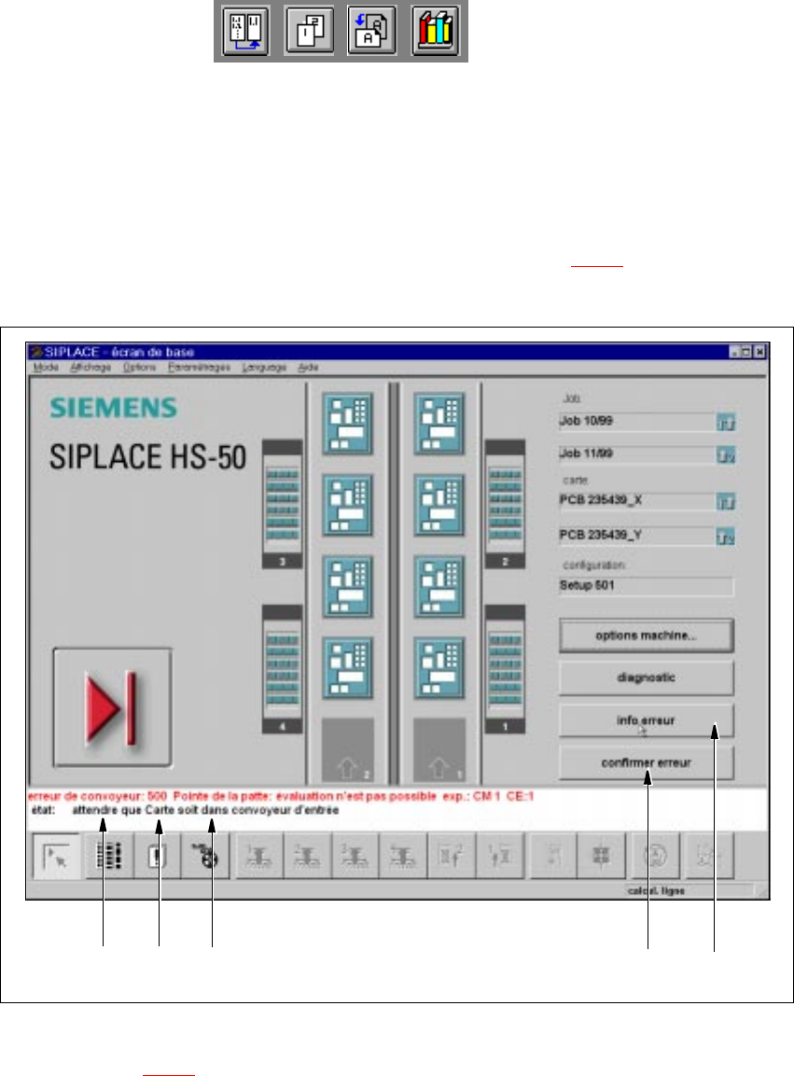Open the Options menu
794x1076 pixels.
pyautogui.click(x=139, y=367)
